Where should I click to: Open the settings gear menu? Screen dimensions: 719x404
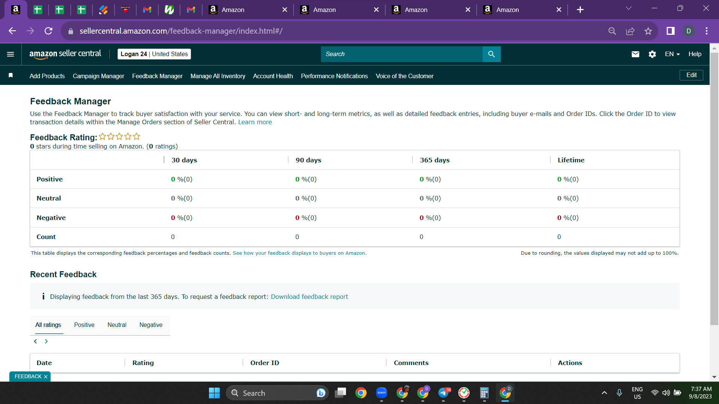(x=652, y=54)
